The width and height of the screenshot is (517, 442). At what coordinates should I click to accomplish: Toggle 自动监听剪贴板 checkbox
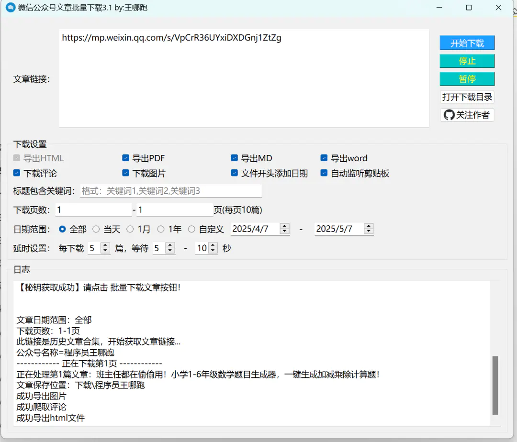[324, 173]
